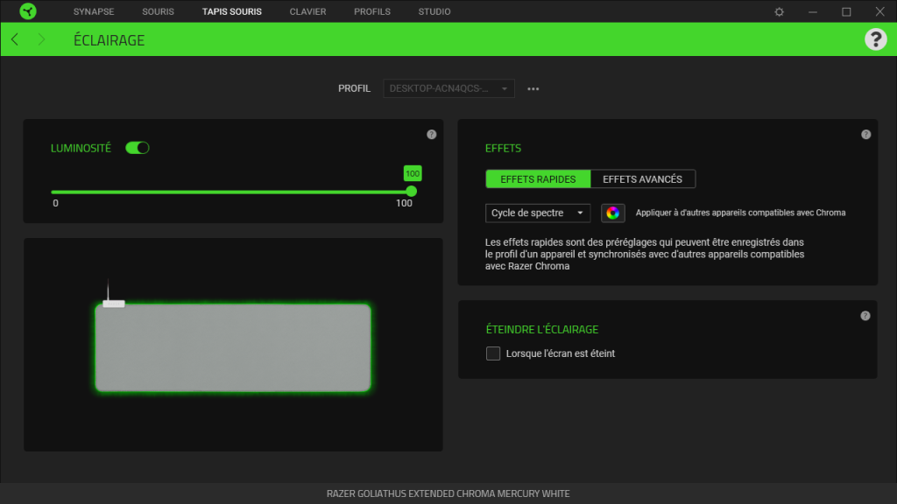This screenshot has width=897, height=504.
Task: Check 'Lorsque l'écran est éteint' box
Action: [493, 353]
